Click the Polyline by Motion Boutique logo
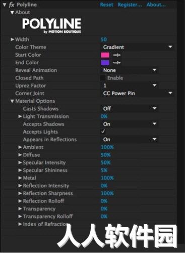This screenshot has width=185, height=253. (x=51, y=26)
